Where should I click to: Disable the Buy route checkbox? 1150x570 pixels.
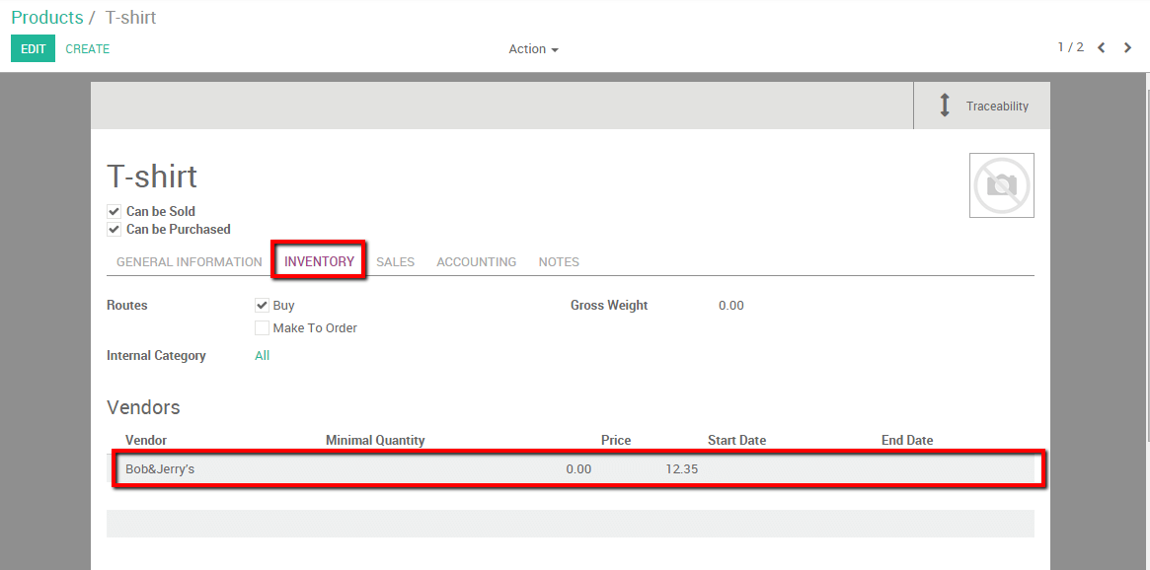click(263, 305)
